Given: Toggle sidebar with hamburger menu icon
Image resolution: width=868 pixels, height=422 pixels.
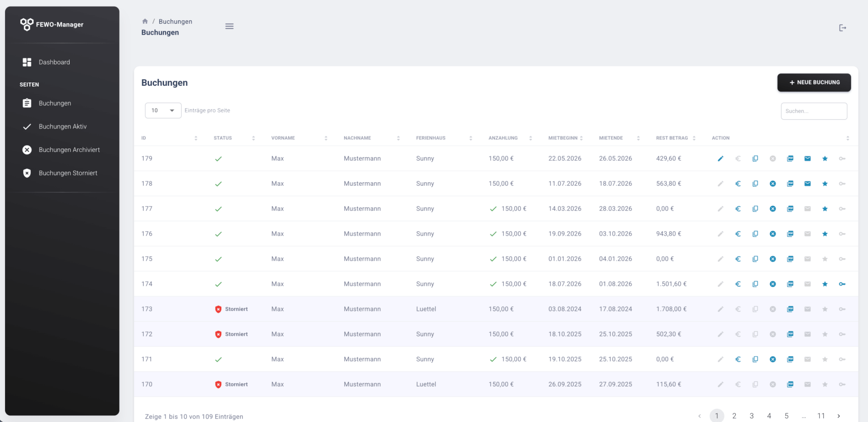Looking at the screenshot, I should coord(229,26).
